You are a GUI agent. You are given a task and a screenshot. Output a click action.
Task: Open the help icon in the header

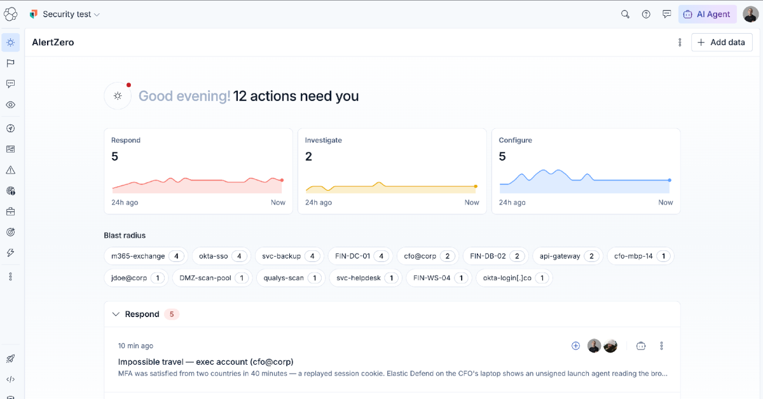click(646, 14)
